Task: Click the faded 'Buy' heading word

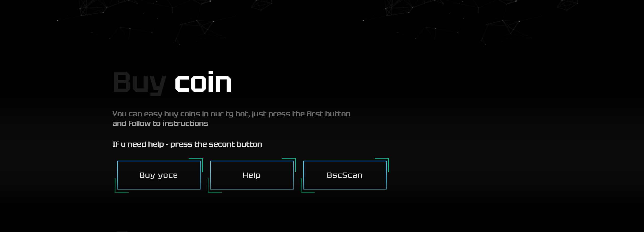Action: (139, 83)
